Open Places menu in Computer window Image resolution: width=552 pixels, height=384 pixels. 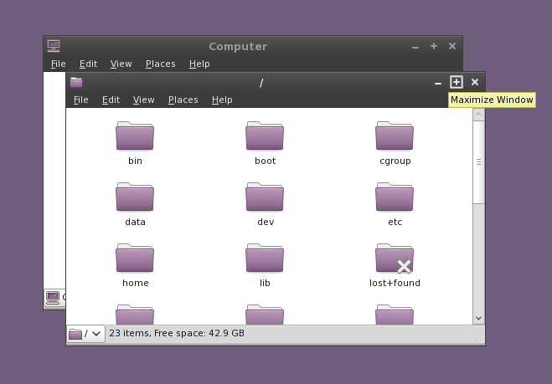coord(161,64)
